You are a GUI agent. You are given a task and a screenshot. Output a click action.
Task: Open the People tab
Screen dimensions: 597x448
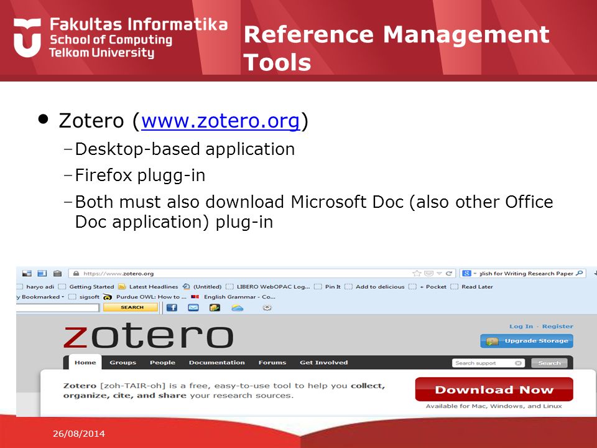point(162,362)
